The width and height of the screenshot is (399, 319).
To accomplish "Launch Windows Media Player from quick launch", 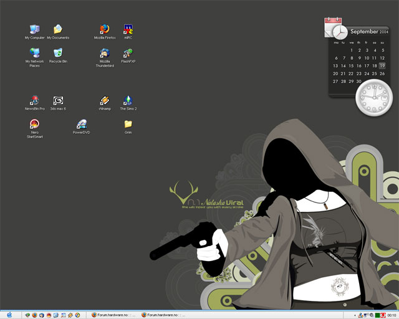I will click(77, 315).
